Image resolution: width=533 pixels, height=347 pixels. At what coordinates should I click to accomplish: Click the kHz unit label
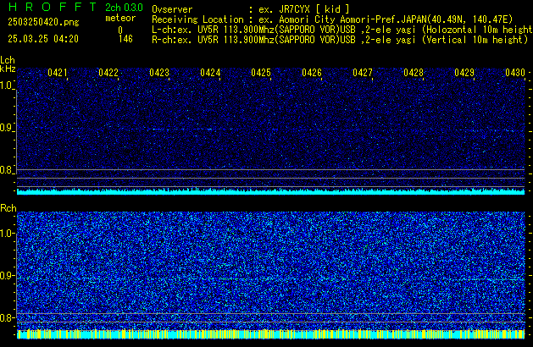8,69
